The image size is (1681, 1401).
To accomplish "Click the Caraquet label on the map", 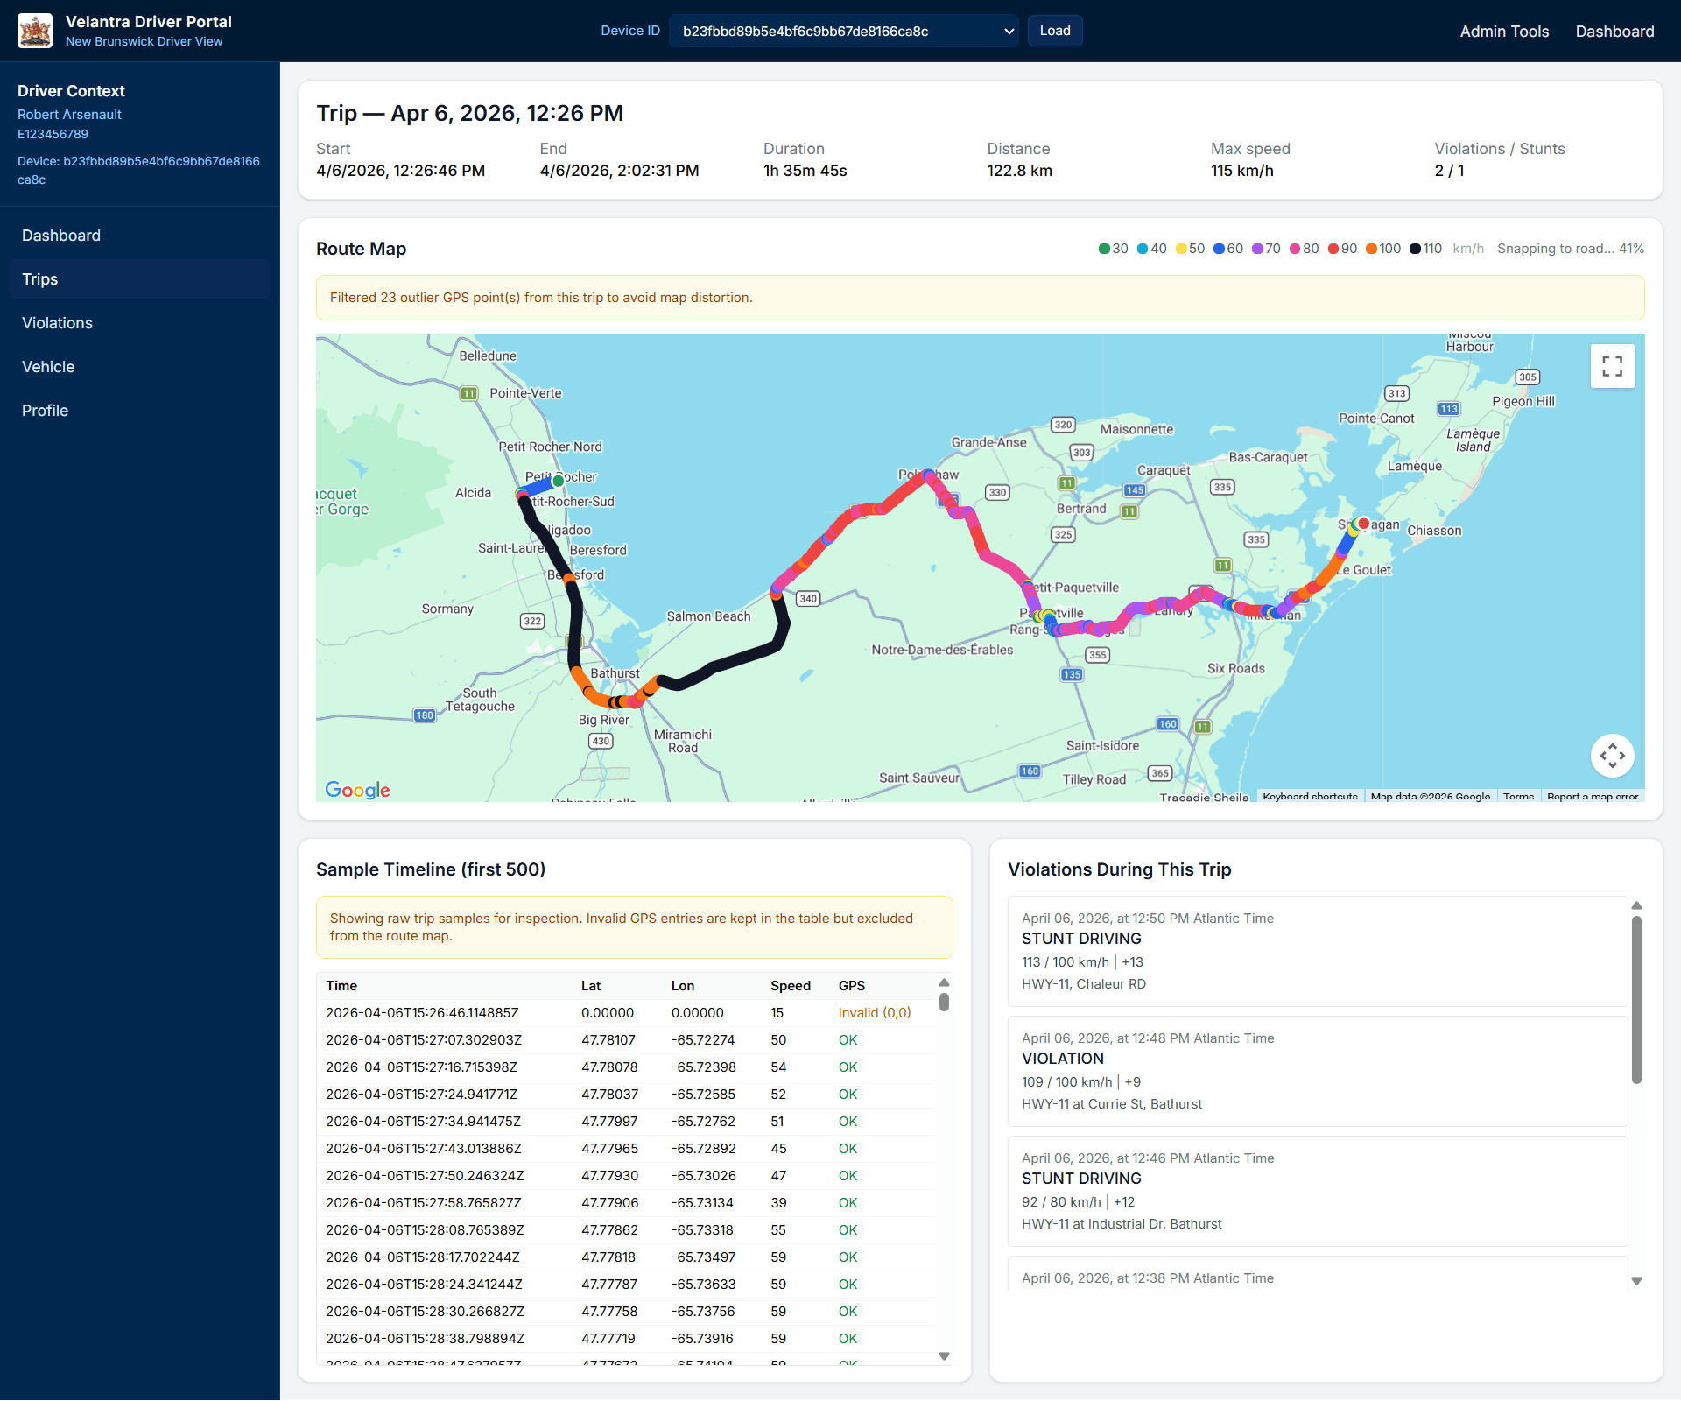I will point(1164,470).
